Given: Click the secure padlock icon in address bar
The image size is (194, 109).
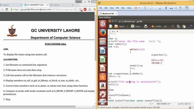Looking at the screenshot, I should coord(12,9).
